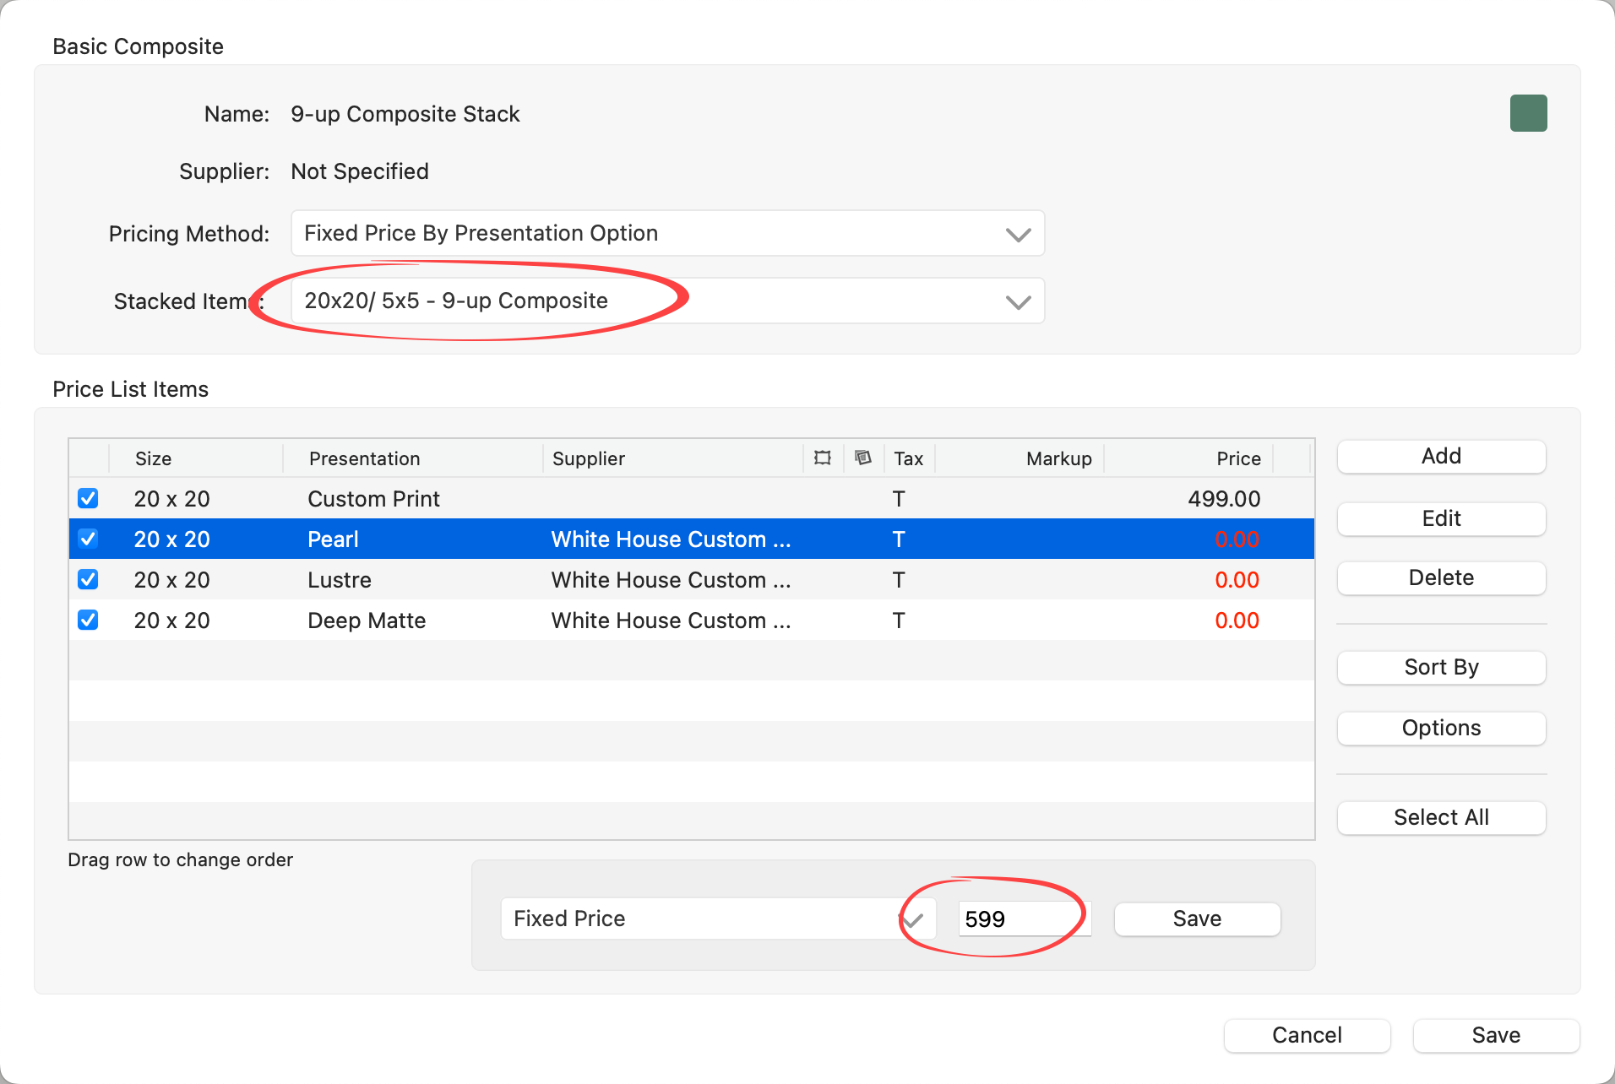Disable the Deep Matte row checkbox
Screen dimensions: 1615x1084
click(88, 621)
